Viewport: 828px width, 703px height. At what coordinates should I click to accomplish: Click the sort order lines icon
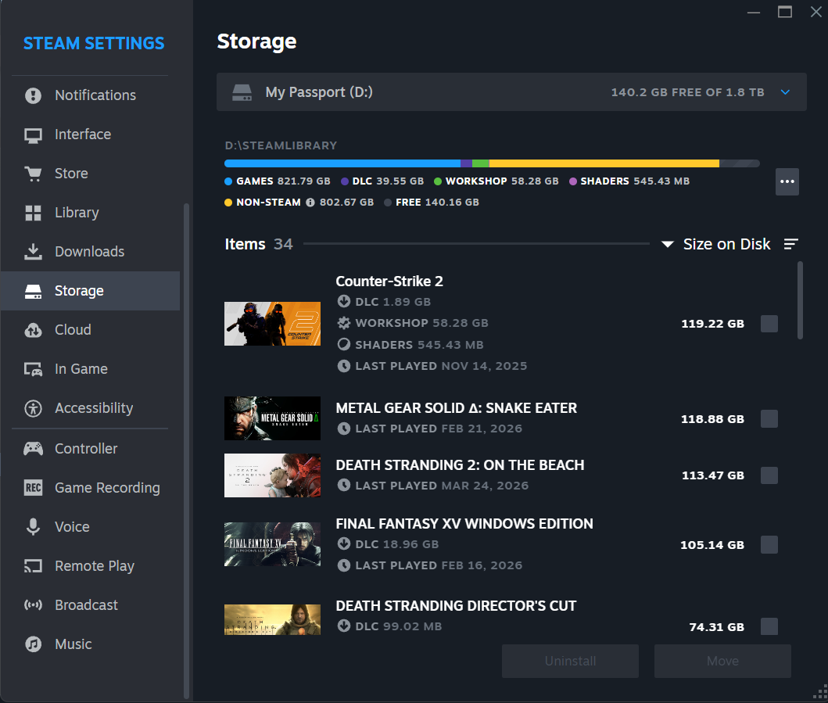[790, 244]
